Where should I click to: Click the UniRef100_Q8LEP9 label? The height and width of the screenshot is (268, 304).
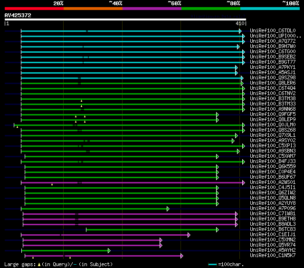(273, 120)
